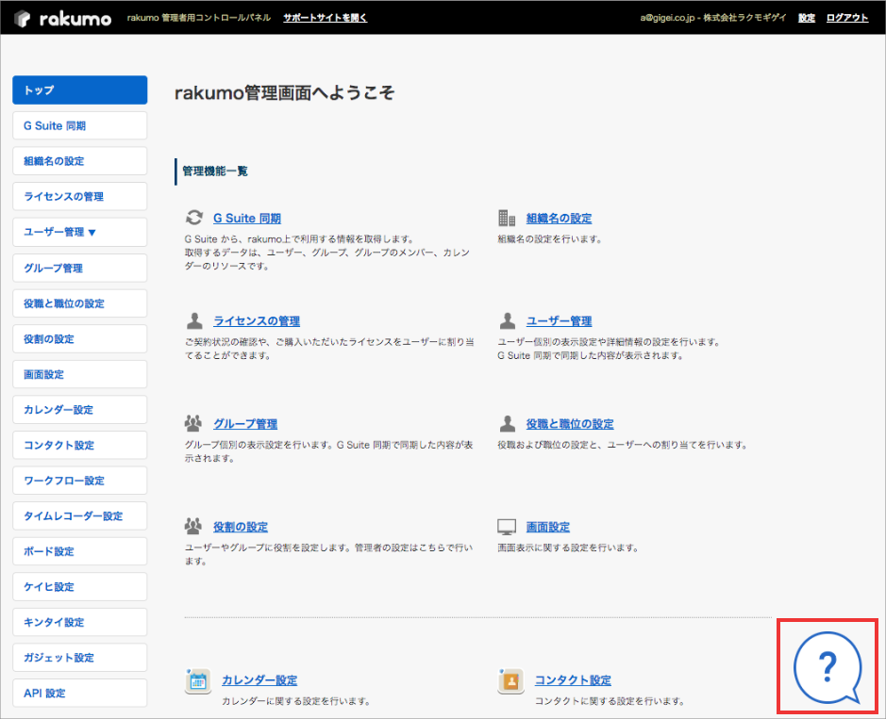Click the person icon beside 役職と職位の設定

508,423
